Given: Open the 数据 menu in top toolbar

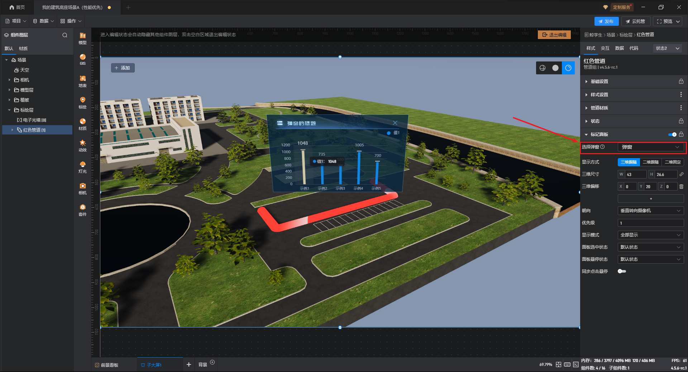Looking at the screenshot, I should 43,21.
